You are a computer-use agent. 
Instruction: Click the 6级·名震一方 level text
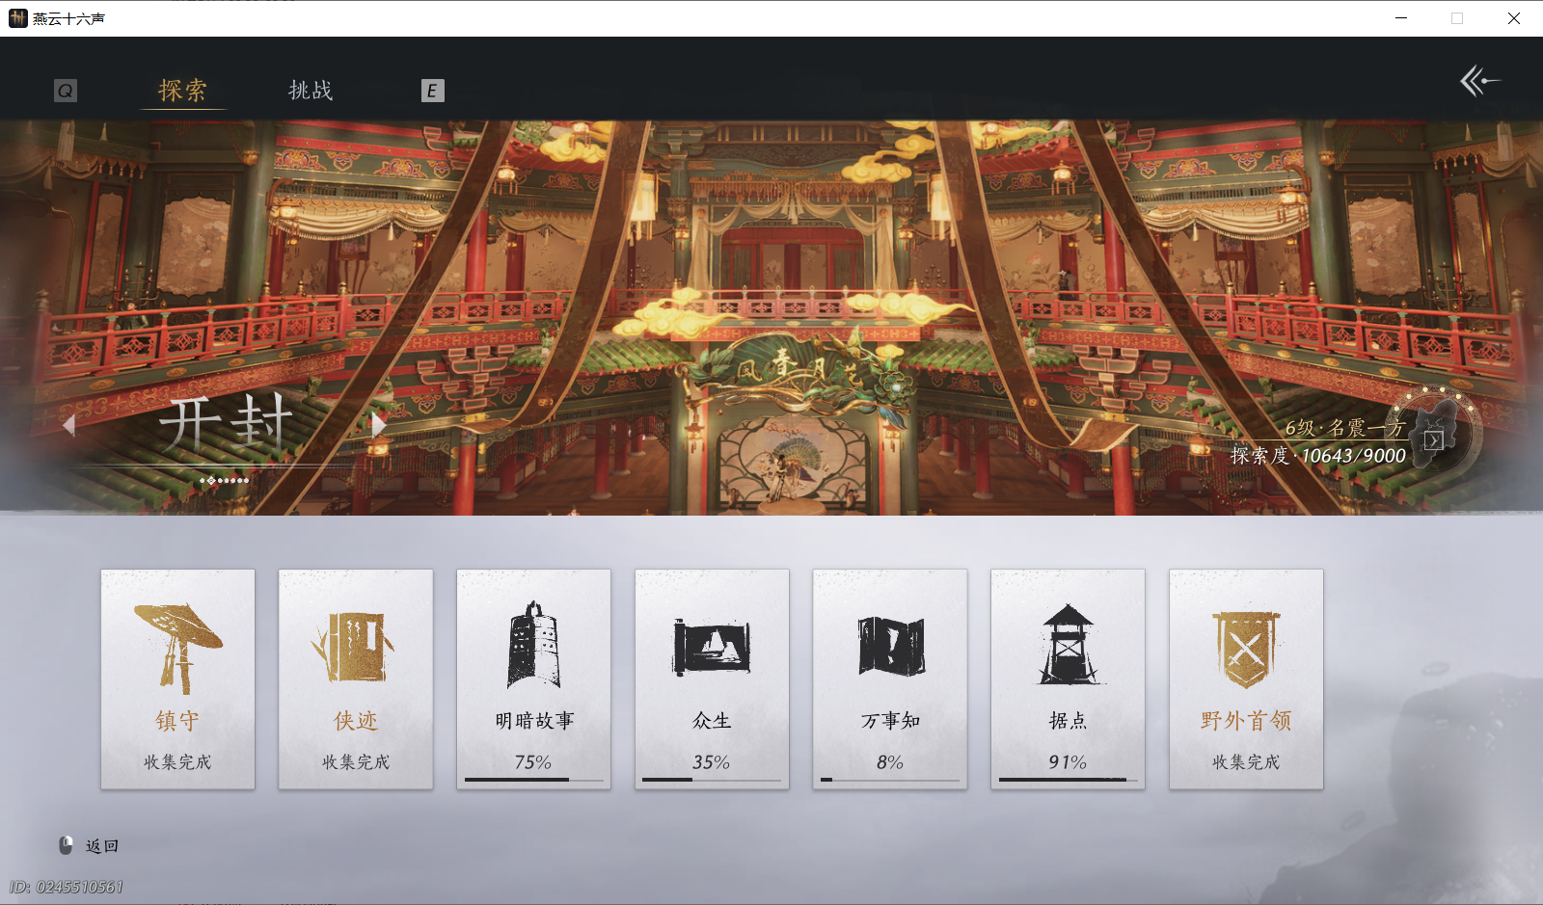point(1345,427)
